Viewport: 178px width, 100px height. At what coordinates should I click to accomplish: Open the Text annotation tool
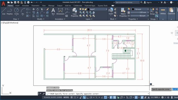[x=53, y=11]
